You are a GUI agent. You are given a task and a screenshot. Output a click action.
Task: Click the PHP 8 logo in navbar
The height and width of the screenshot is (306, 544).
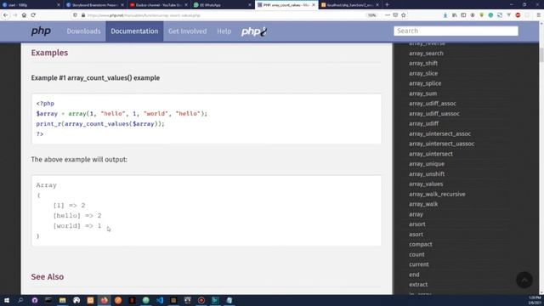[254, 31]
